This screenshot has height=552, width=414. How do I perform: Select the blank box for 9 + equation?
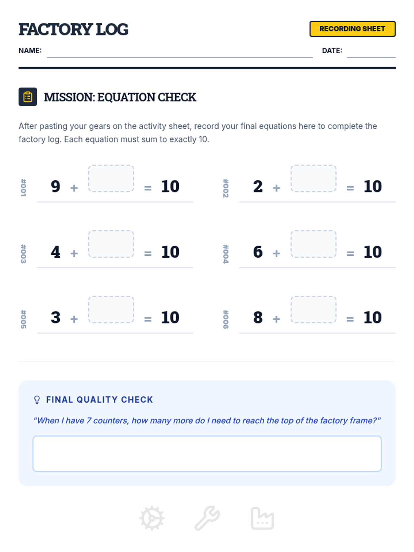(x=111, y=178)
